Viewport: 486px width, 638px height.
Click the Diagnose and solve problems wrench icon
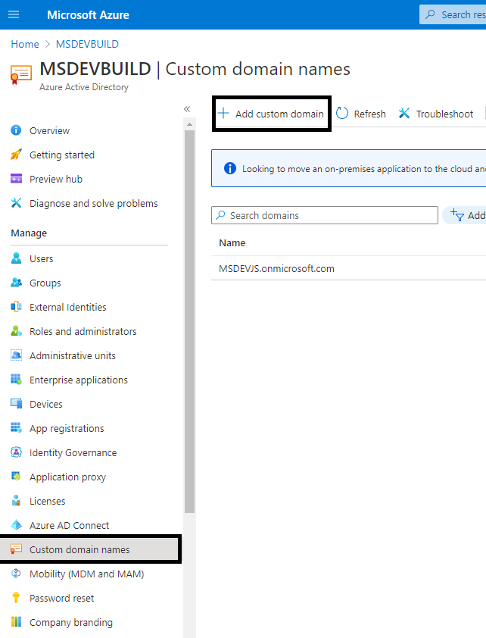point(16,202)
